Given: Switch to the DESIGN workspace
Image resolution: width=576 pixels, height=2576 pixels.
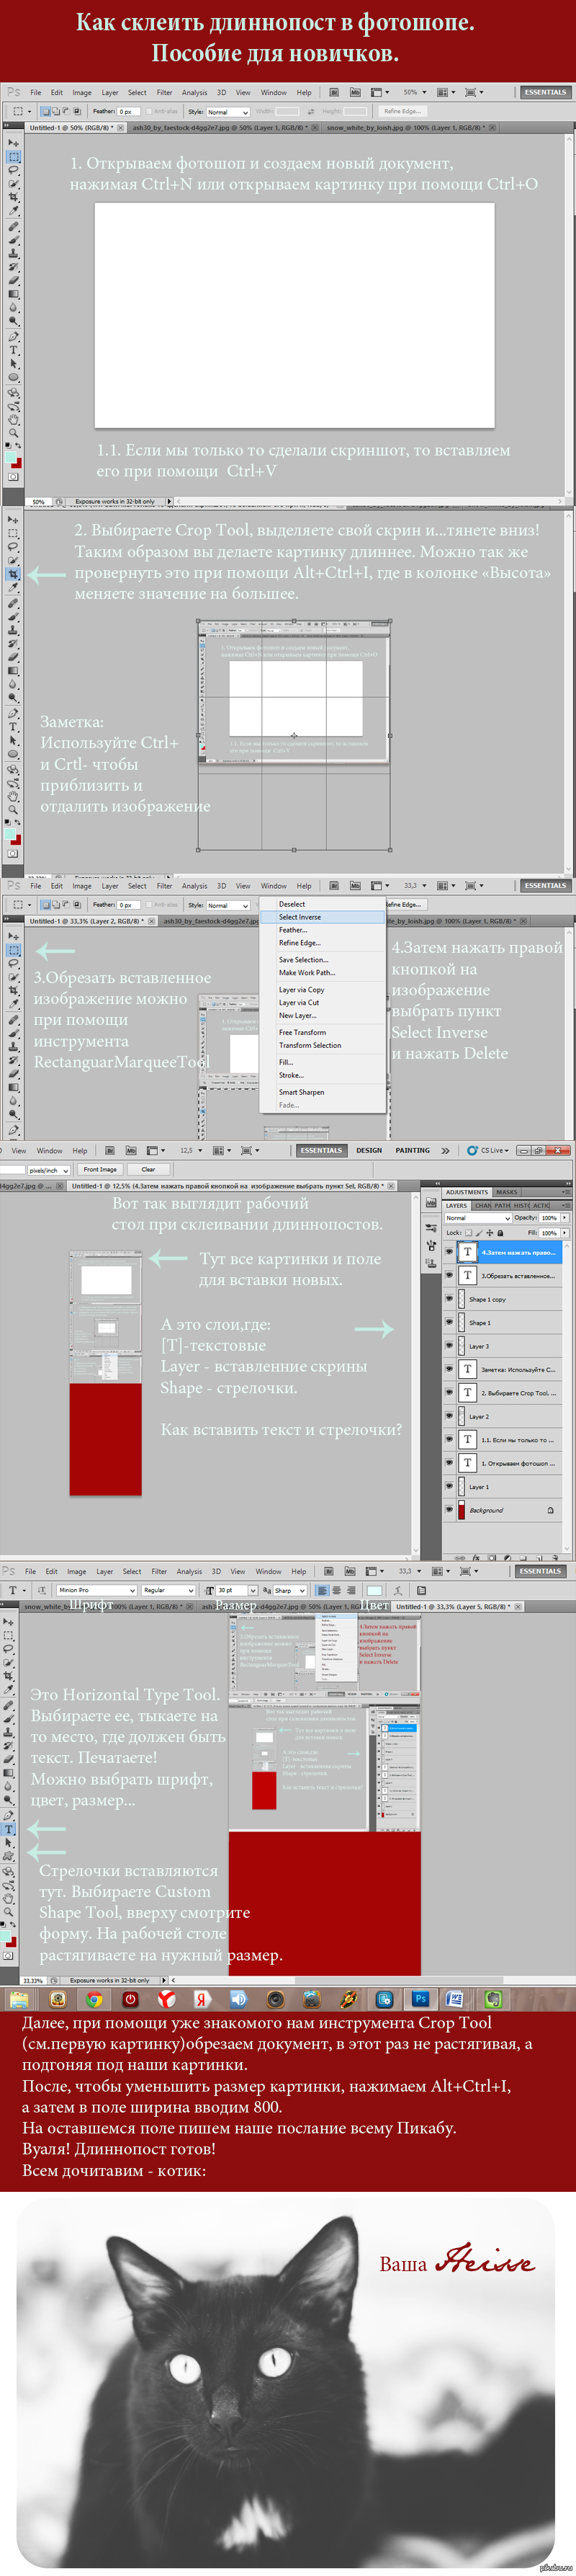Looking at the screenshot, I should point(369,1150).
